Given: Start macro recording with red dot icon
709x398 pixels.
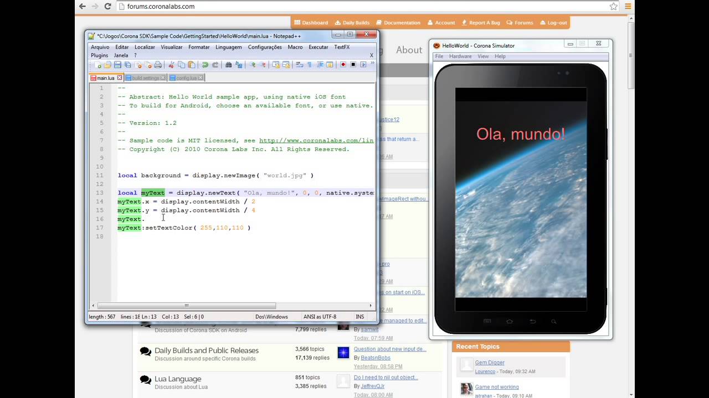Looking at the screenshot, I should click(343, 65).
